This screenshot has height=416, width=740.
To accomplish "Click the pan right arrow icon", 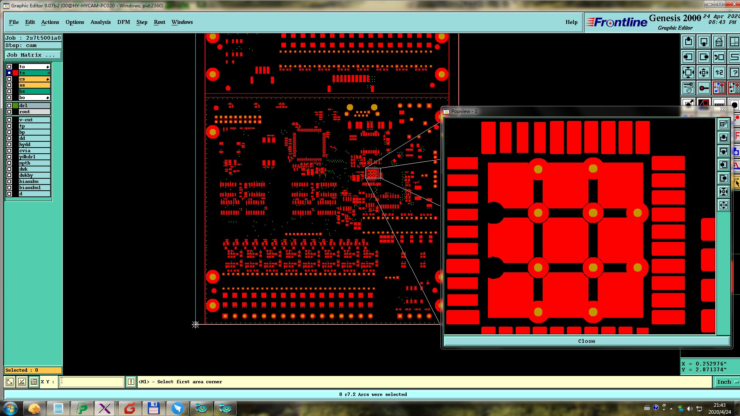I will tap(704, 57).
